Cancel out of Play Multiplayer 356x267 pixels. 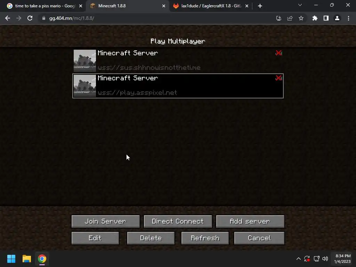(259, 238)
